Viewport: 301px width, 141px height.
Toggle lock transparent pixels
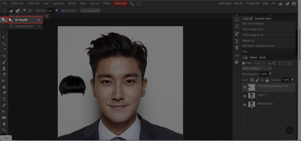[252, 80]
